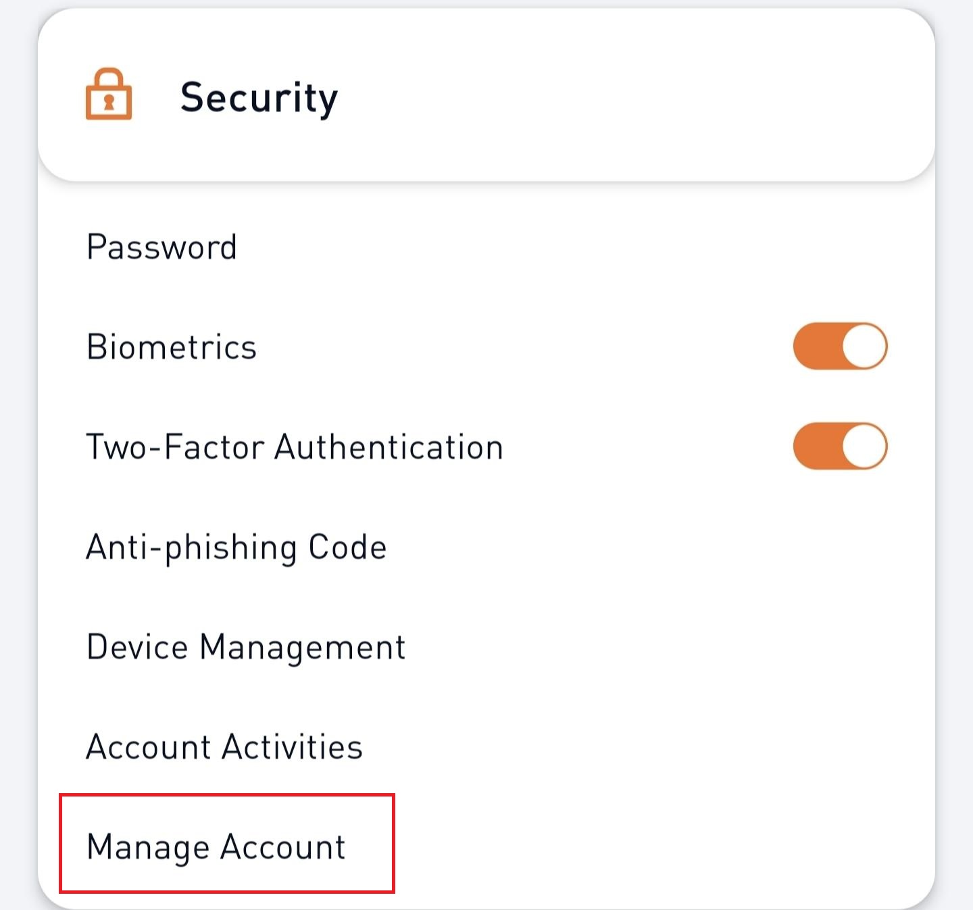Viewport: 973px width, 910px height.
Task: Click the white knob on the Two-Factor switch
Action: (864, 446)
